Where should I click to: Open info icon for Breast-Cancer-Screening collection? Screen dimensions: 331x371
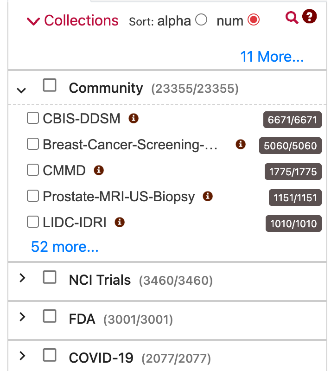pyautogui.click(x=241, y=144)
